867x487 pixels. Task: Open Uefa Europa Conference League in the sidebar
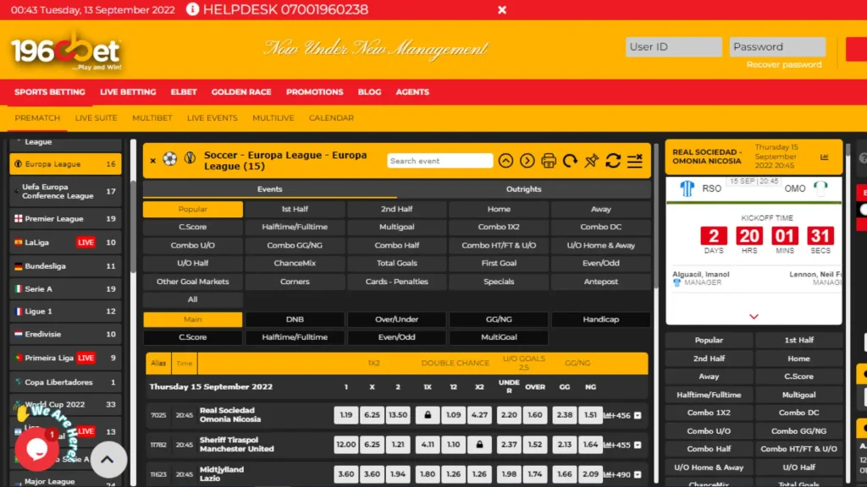coord(65,191)
